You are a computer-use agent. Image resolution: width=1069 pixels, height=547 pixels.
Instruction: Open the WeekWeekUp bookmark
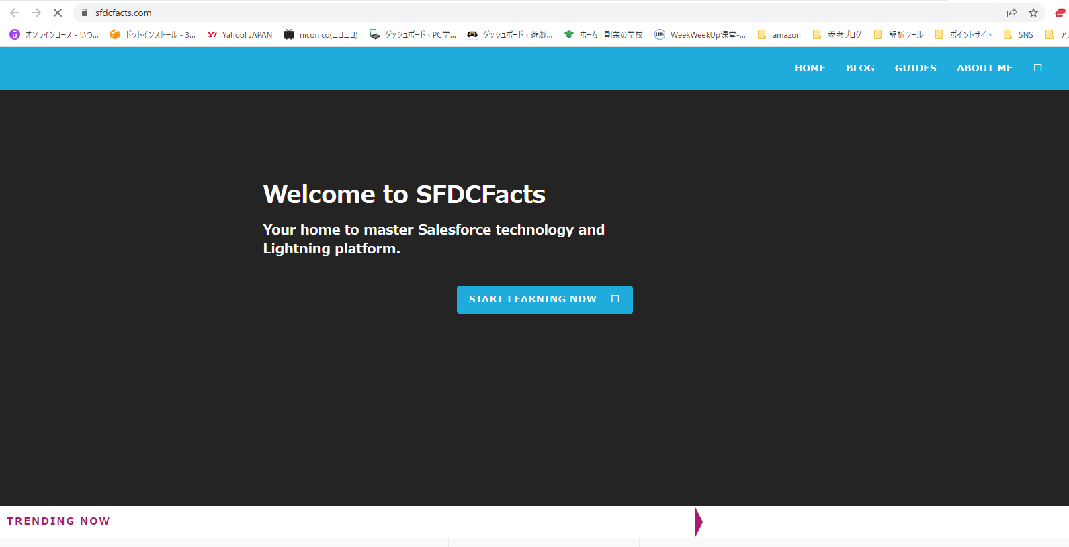pyautogui.click(x=700, y=34)
